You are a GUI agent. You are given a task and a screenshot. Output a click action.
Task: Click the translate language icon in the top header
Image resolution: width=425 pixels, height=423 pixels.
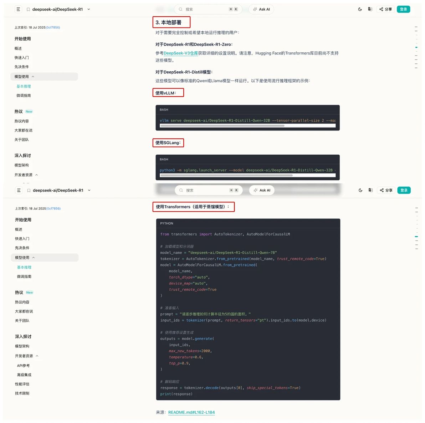[x=370, y=9]
